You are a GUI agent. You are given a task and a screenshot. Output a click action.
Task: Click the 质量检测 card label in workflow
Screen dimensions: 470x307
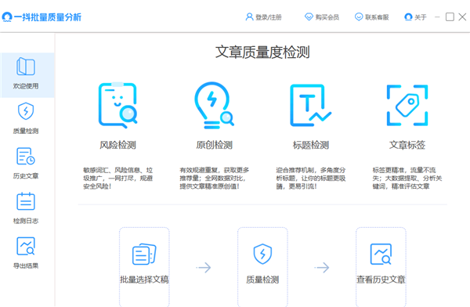tap(262, 280)
